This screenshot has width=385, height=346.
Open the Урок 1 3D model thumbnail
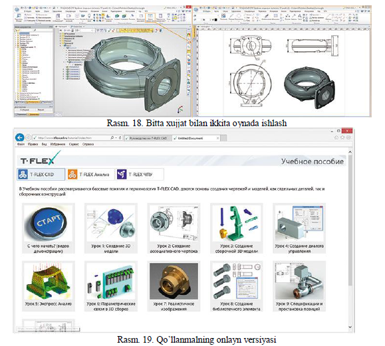click(111, 223)
